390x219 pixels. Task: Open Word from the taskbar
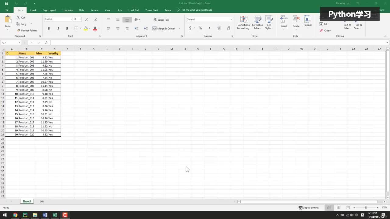coord(45,215)
